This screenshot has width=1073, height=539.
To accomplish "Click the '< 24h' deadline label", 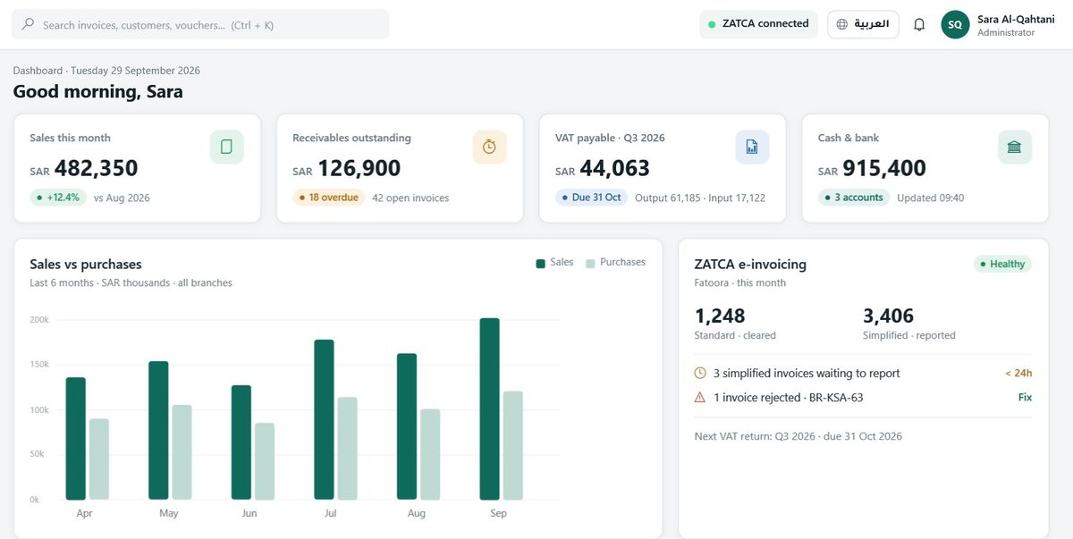I will point(1018,373).
